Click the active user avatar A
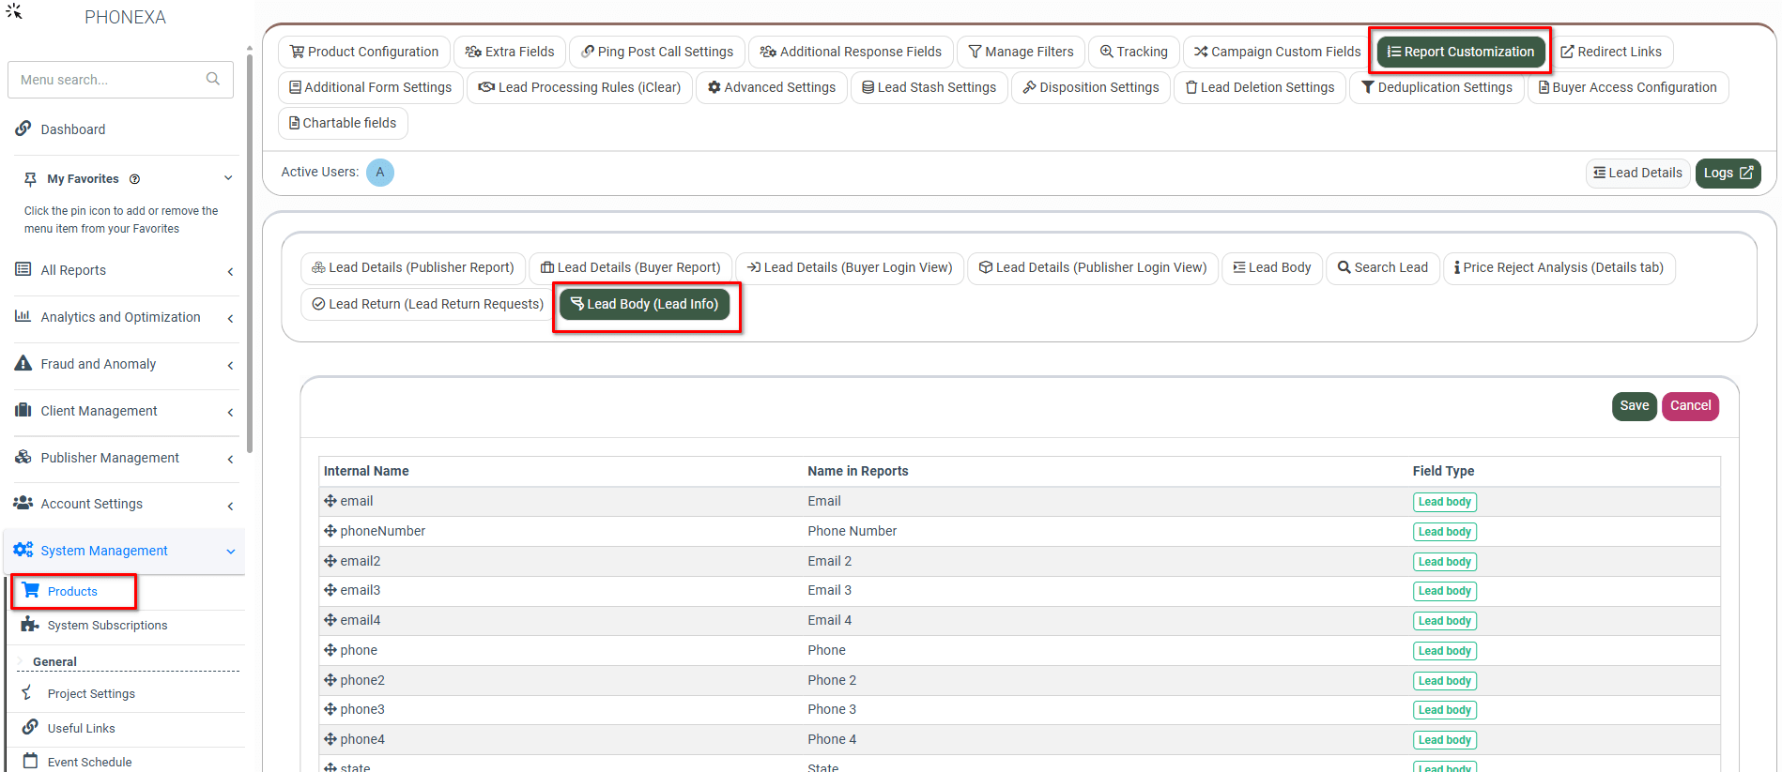The height and width of the screenshot is (772, 1782). [x=380, y=173]
